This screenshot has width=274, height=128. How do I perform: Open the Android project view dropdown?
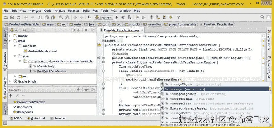pyautogui.click(x=22, y=30)
